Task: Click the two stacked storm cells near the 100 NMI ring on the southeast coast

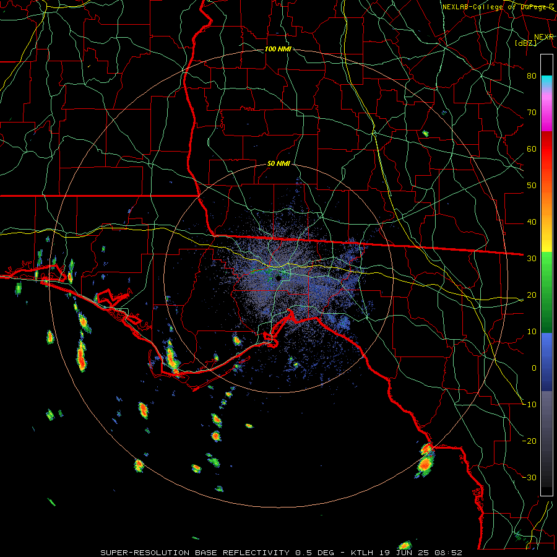Action: [426, 460]
